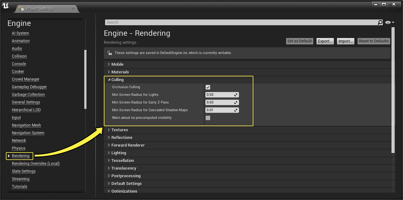Enable Warn about no precomputed visibility

click(208, 118)
